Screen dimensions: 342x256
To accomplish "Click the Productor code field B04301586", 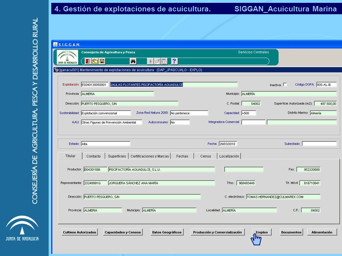I will pos(95,169).
